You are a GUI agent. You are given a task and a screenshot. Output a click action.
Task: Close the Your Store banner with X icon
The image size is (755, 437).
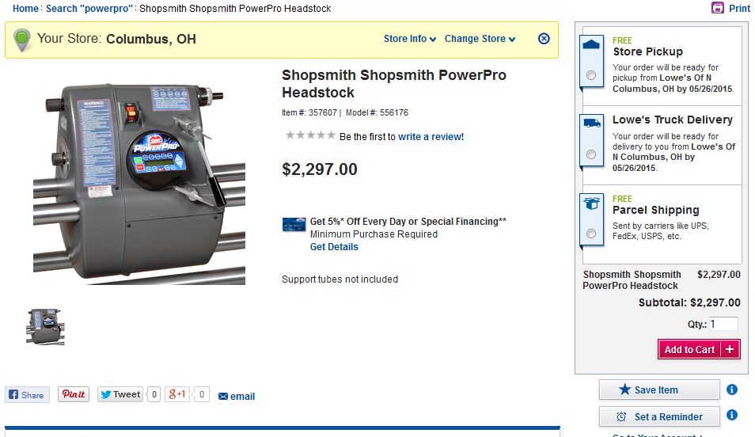click(544, 39)
